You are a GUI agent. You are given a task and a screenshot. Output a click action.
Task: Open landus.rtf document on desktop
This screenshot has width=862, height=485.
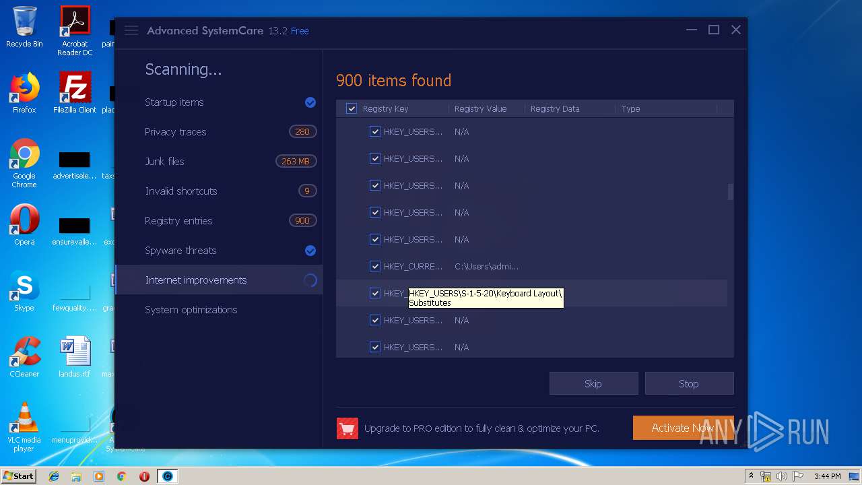(75, 357)
